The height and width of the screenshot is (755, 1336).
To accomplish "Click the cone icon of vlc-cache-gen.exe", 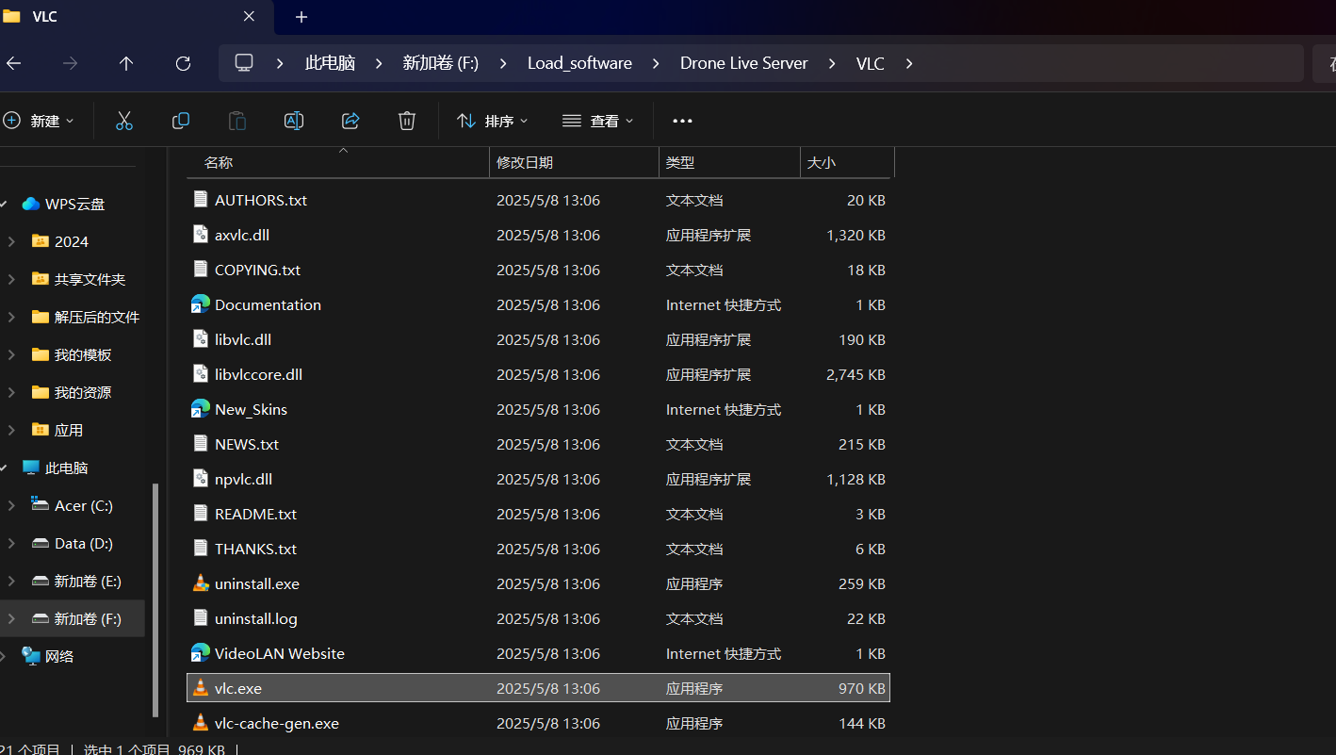I will click(200, 723).
